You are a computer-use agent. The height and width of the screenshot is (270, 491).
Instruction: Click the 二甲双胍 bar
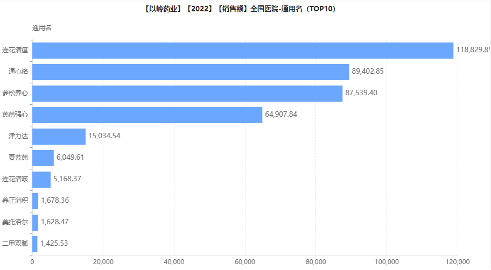[x=35, y=244]
